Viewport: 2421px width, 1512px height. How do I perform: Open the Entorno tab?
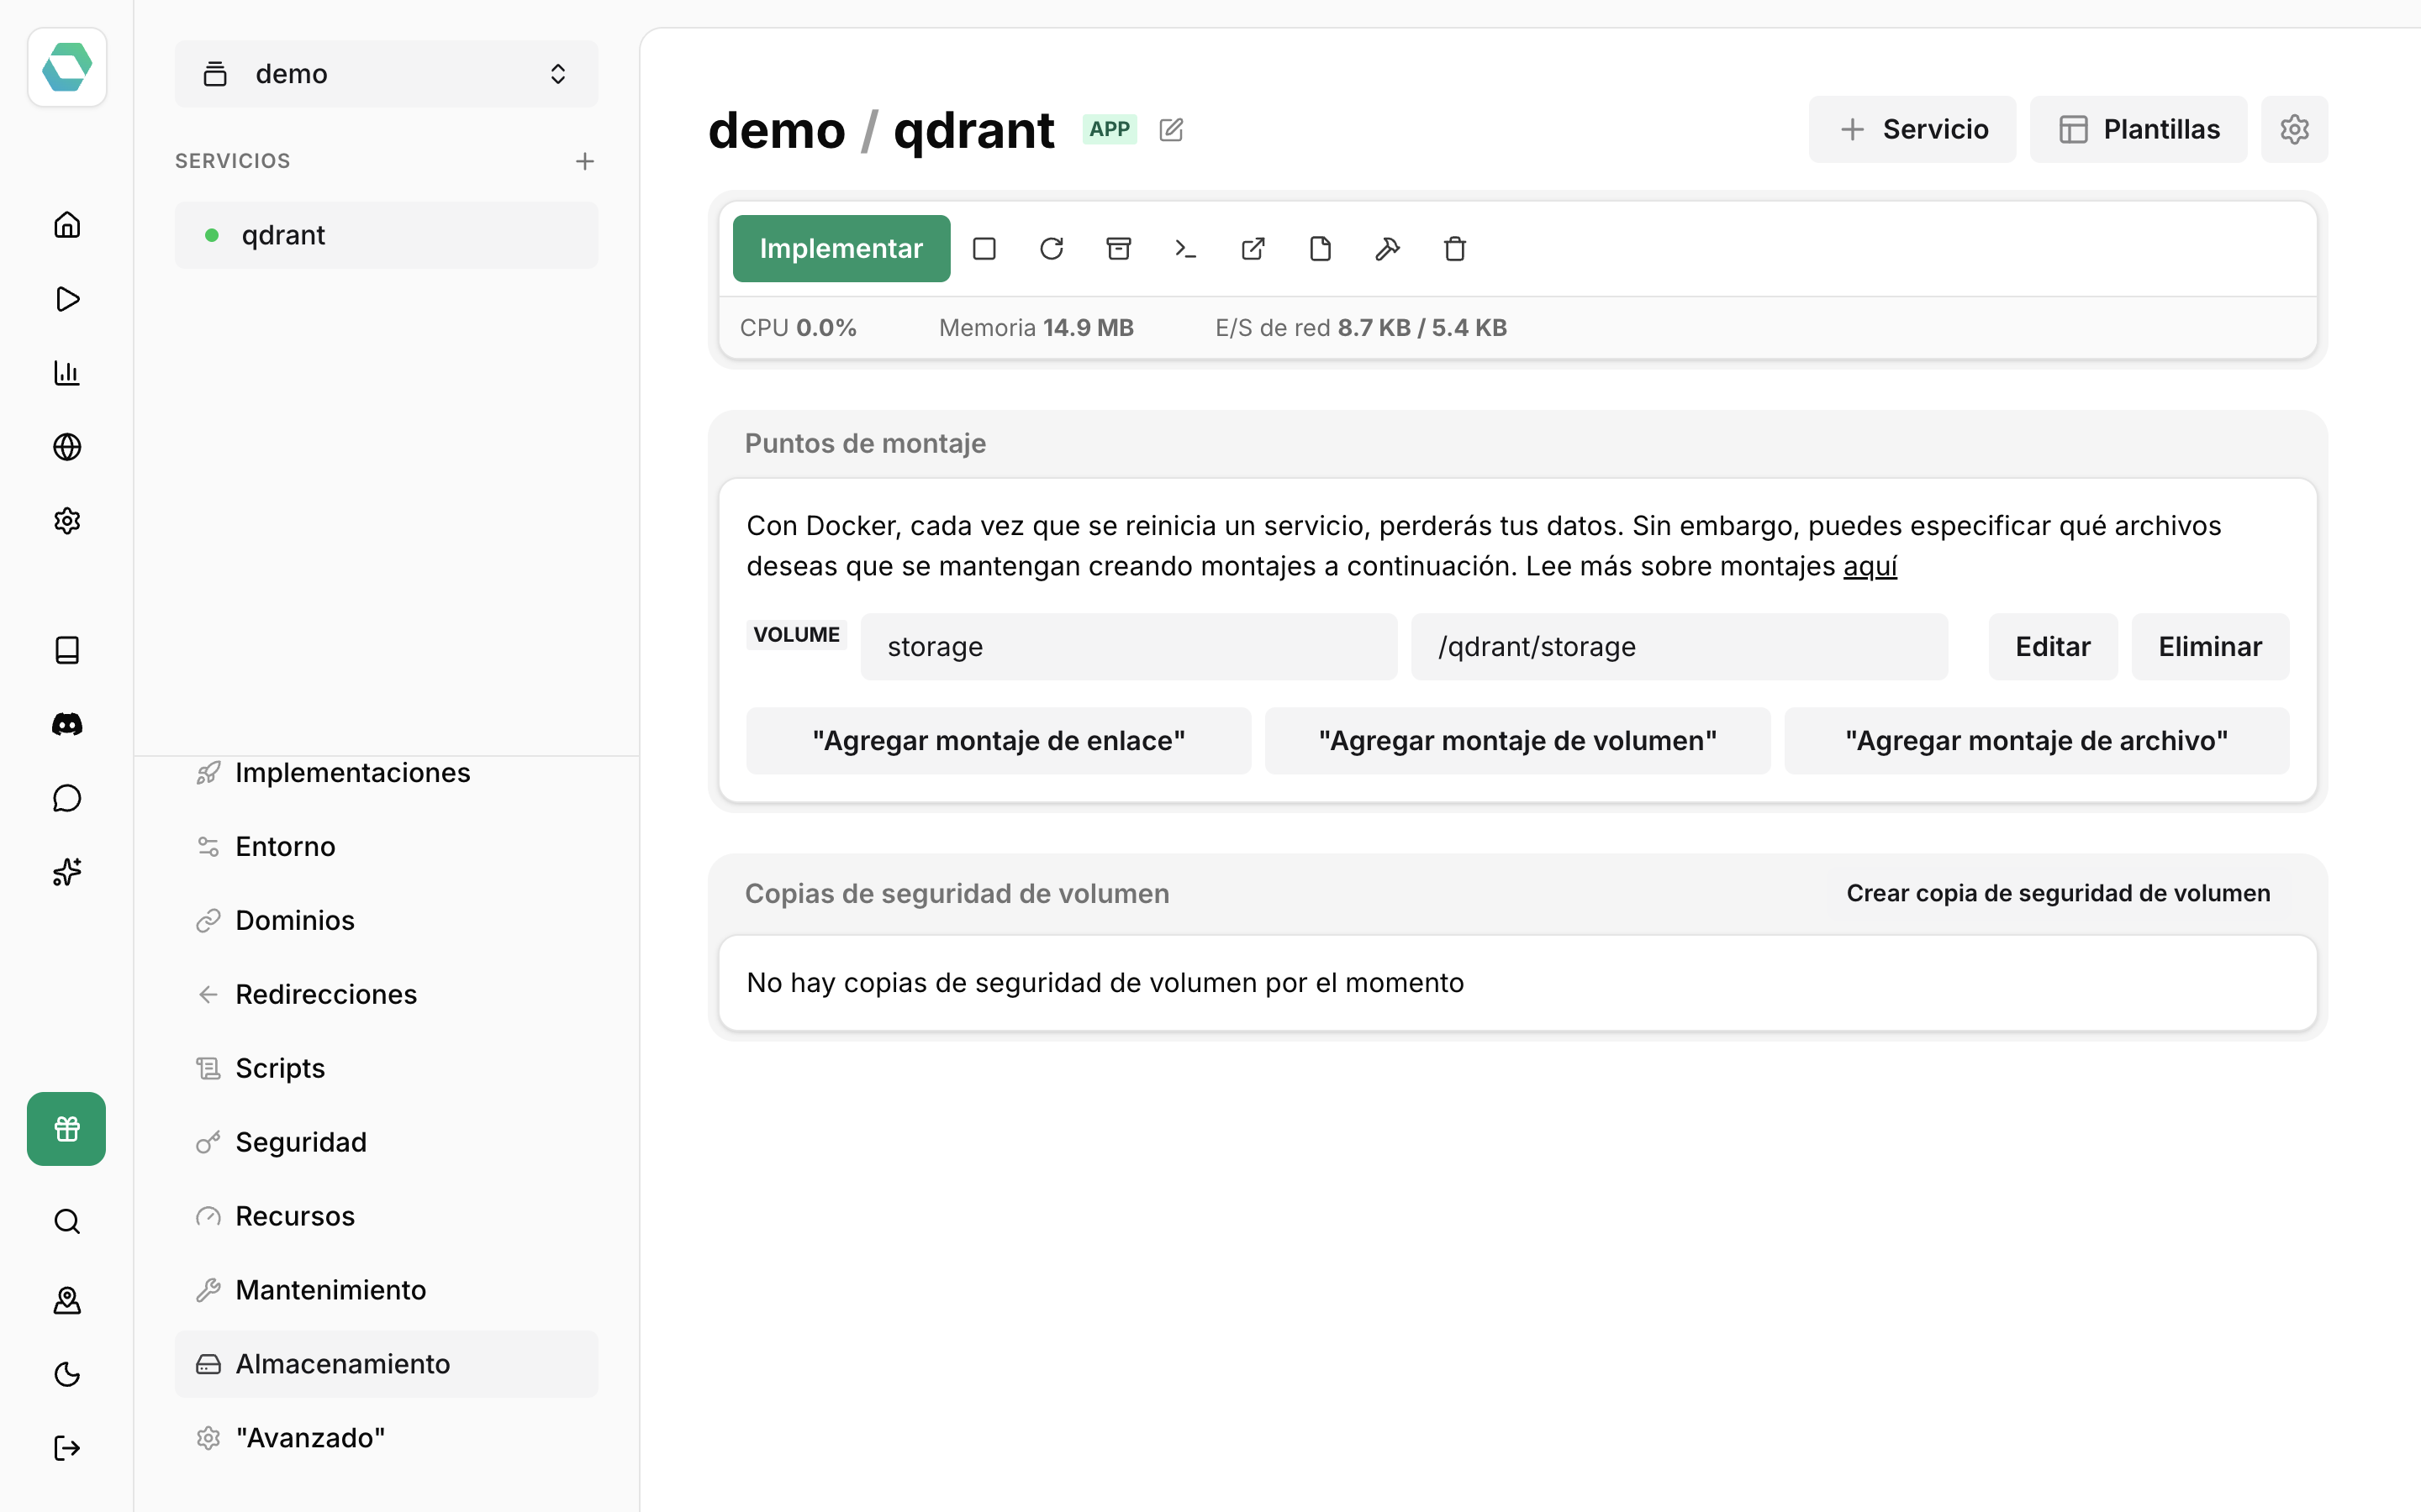click(x=386, y=847)
